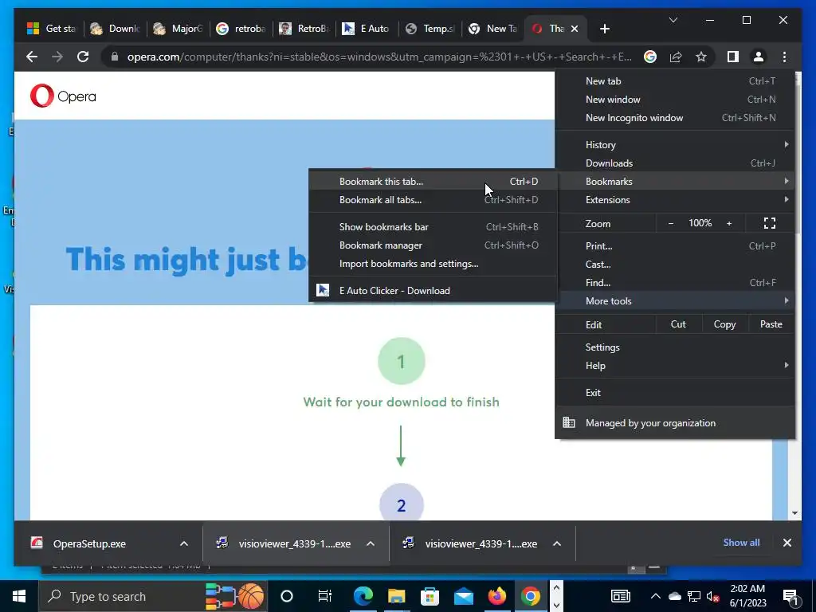This screenshot has width=816, height=612.
Task: Click the forward navigation arrow
Action: point(57,57)
